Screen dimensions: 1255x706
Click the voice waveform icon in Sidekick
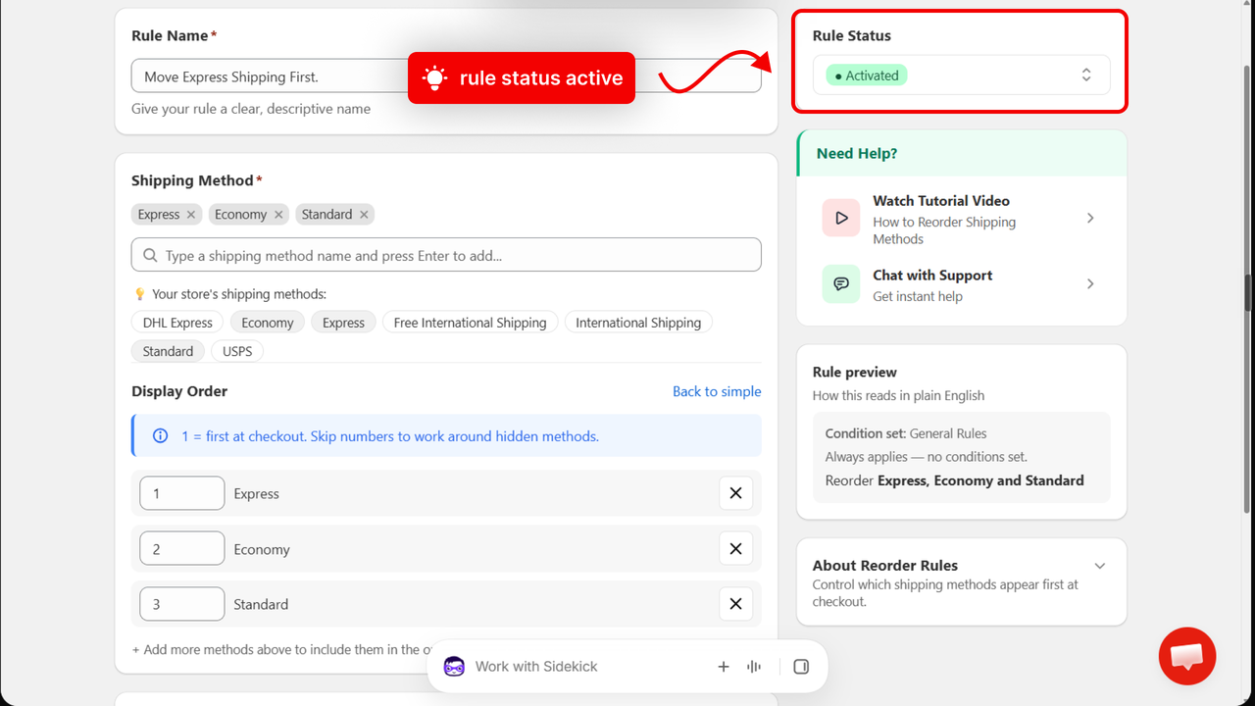pos(754,667)
